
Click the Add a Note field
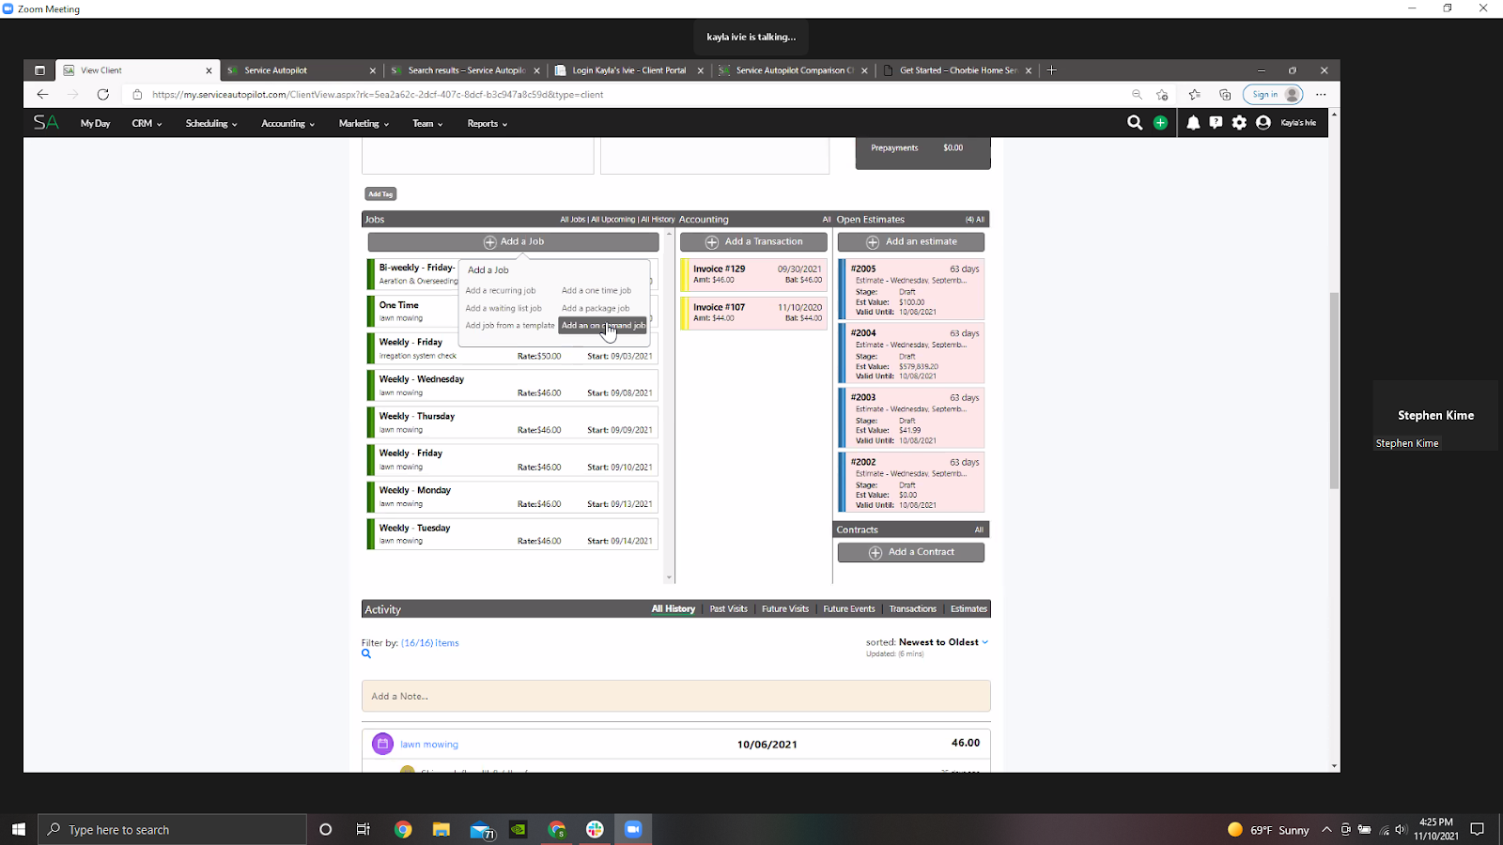click(x=676, y=696)
